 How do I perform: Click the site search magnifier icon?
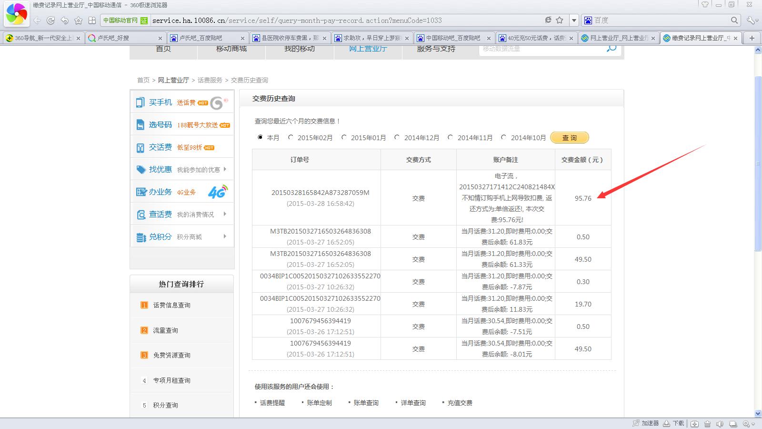[612, 49]
